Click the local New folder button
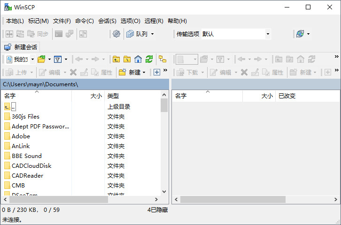This screenshot has width=341, height=225. 129,72
